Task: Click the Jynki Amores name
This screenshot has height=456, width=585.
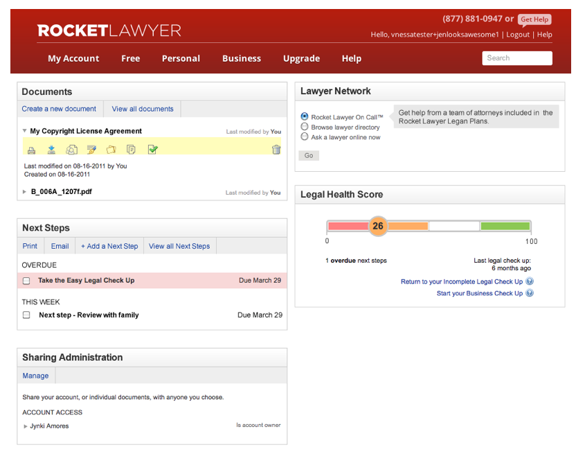Action: [49, 426]
